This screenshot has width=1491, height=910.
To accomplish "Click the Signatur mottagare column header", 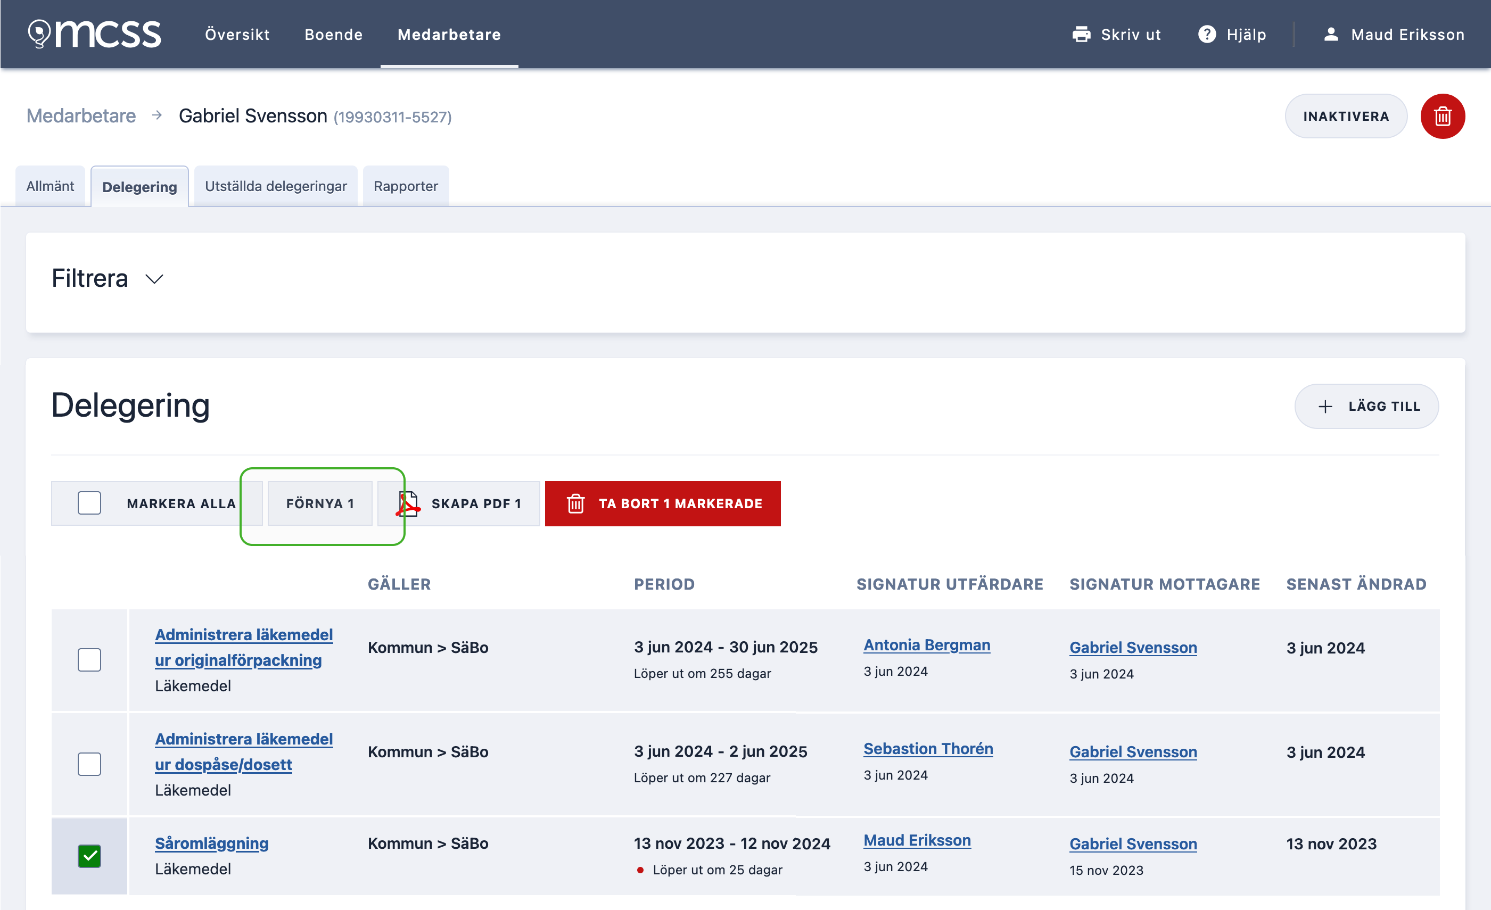I will (1165, 584).
